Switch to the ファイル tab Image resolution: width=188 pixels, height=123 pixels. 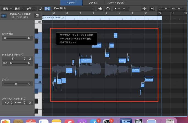pos(93,3)
